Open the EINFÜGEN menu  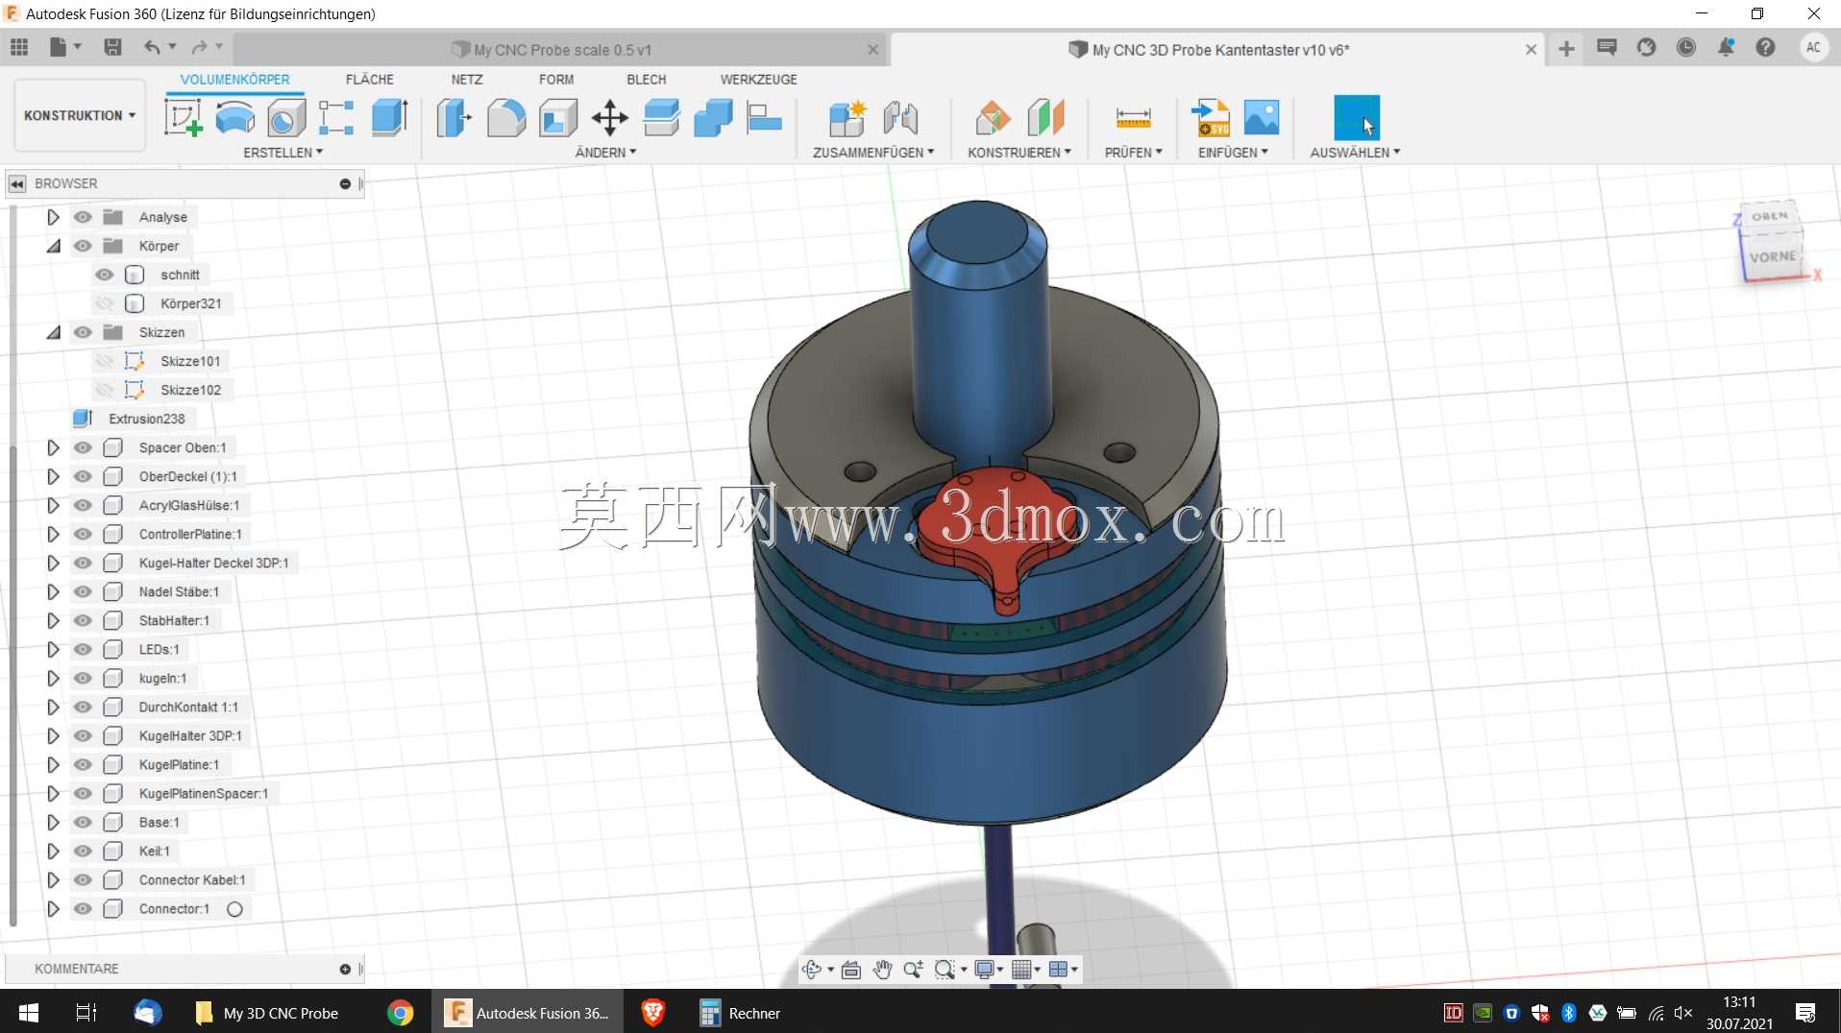click(x=1233, y=153)
